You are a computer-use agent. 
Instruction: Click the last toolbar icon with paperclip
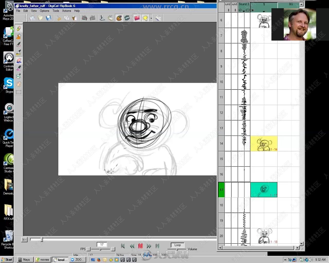point(158,18)
